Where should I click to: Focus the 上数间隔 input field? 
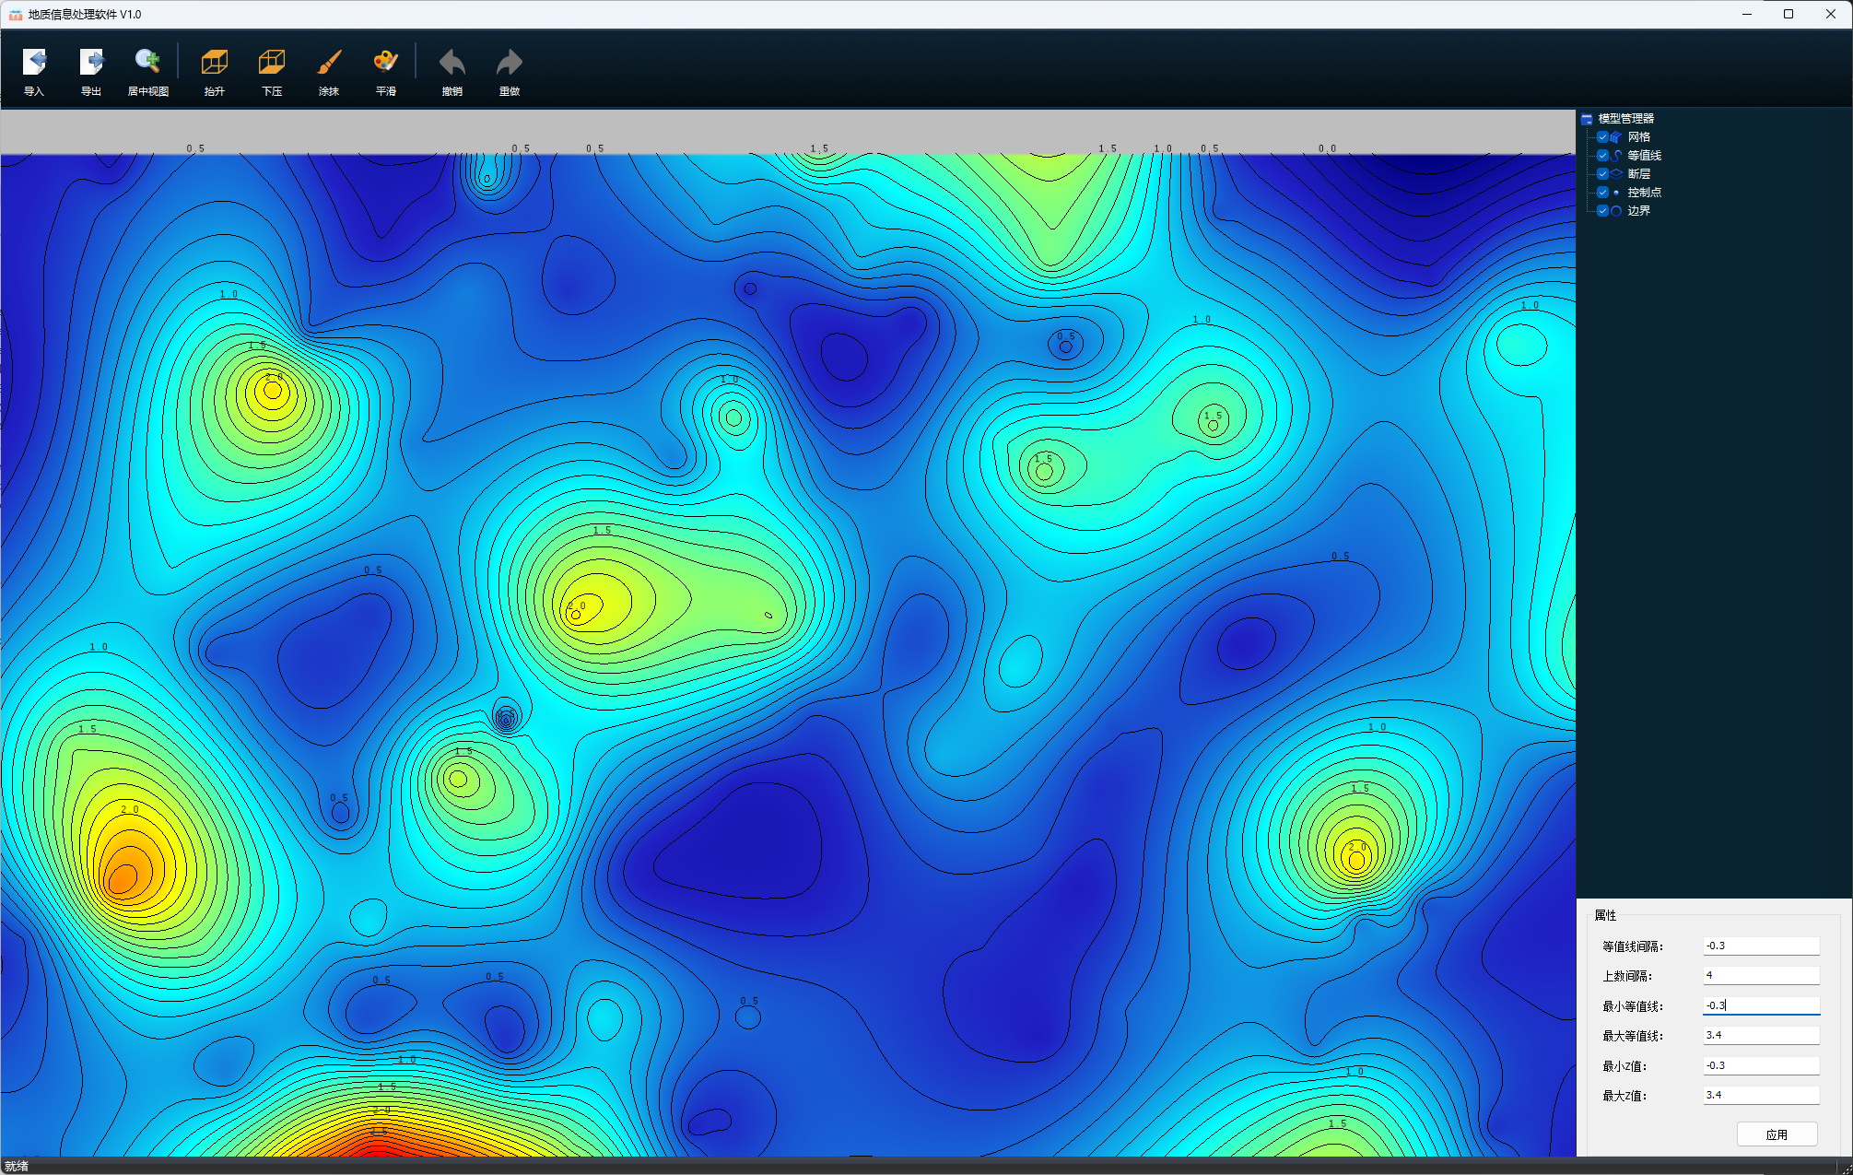(x=1760, y=976)
